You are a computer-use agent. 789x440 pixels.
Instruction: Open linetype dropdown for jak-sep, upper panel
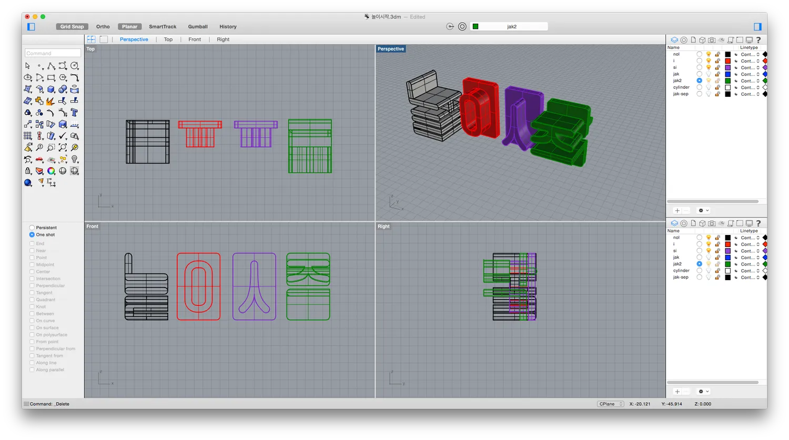pos(750,94)
